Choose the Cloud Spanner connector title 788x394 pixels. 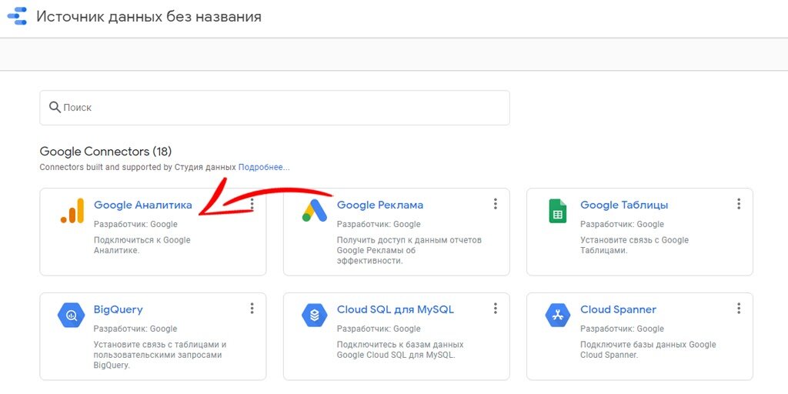click(618, 309)
